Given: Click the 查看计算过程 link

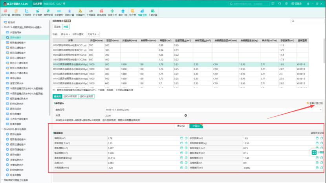Looking at the screenshot, I should 315,103.
